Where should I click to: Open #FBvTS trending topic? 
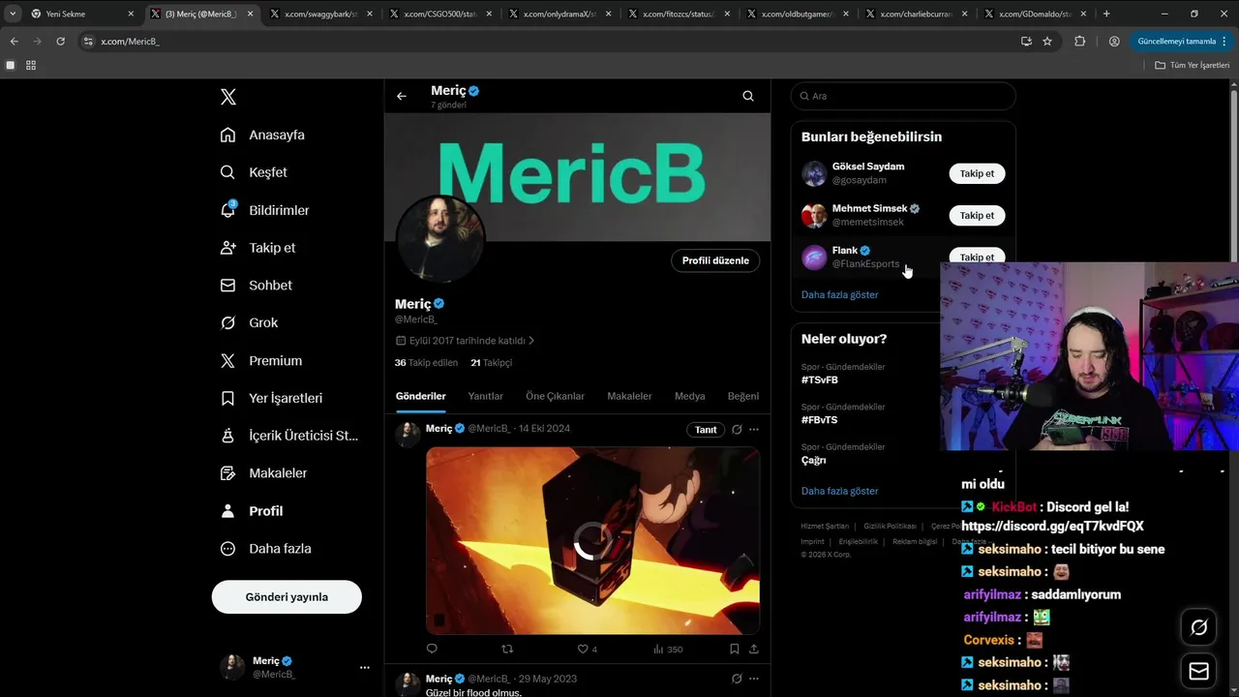coord(820,420)
